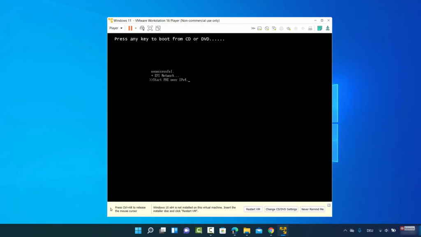Open the green notes message log icon

[x=319, y=28]
